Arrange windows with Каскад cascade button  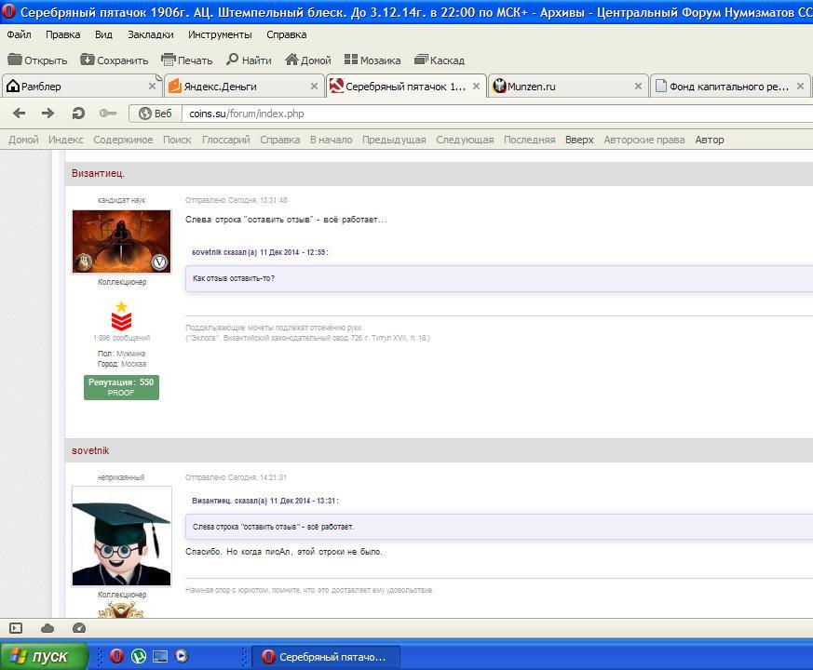click(x=440, y=60)
